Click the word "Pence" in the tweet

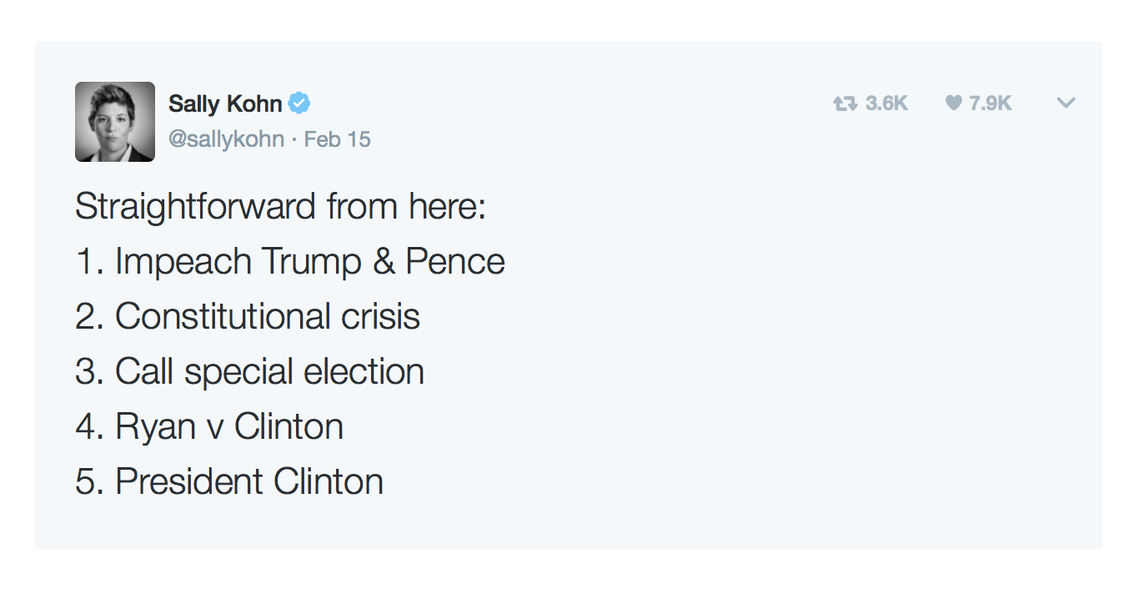(x=455, y=261)
